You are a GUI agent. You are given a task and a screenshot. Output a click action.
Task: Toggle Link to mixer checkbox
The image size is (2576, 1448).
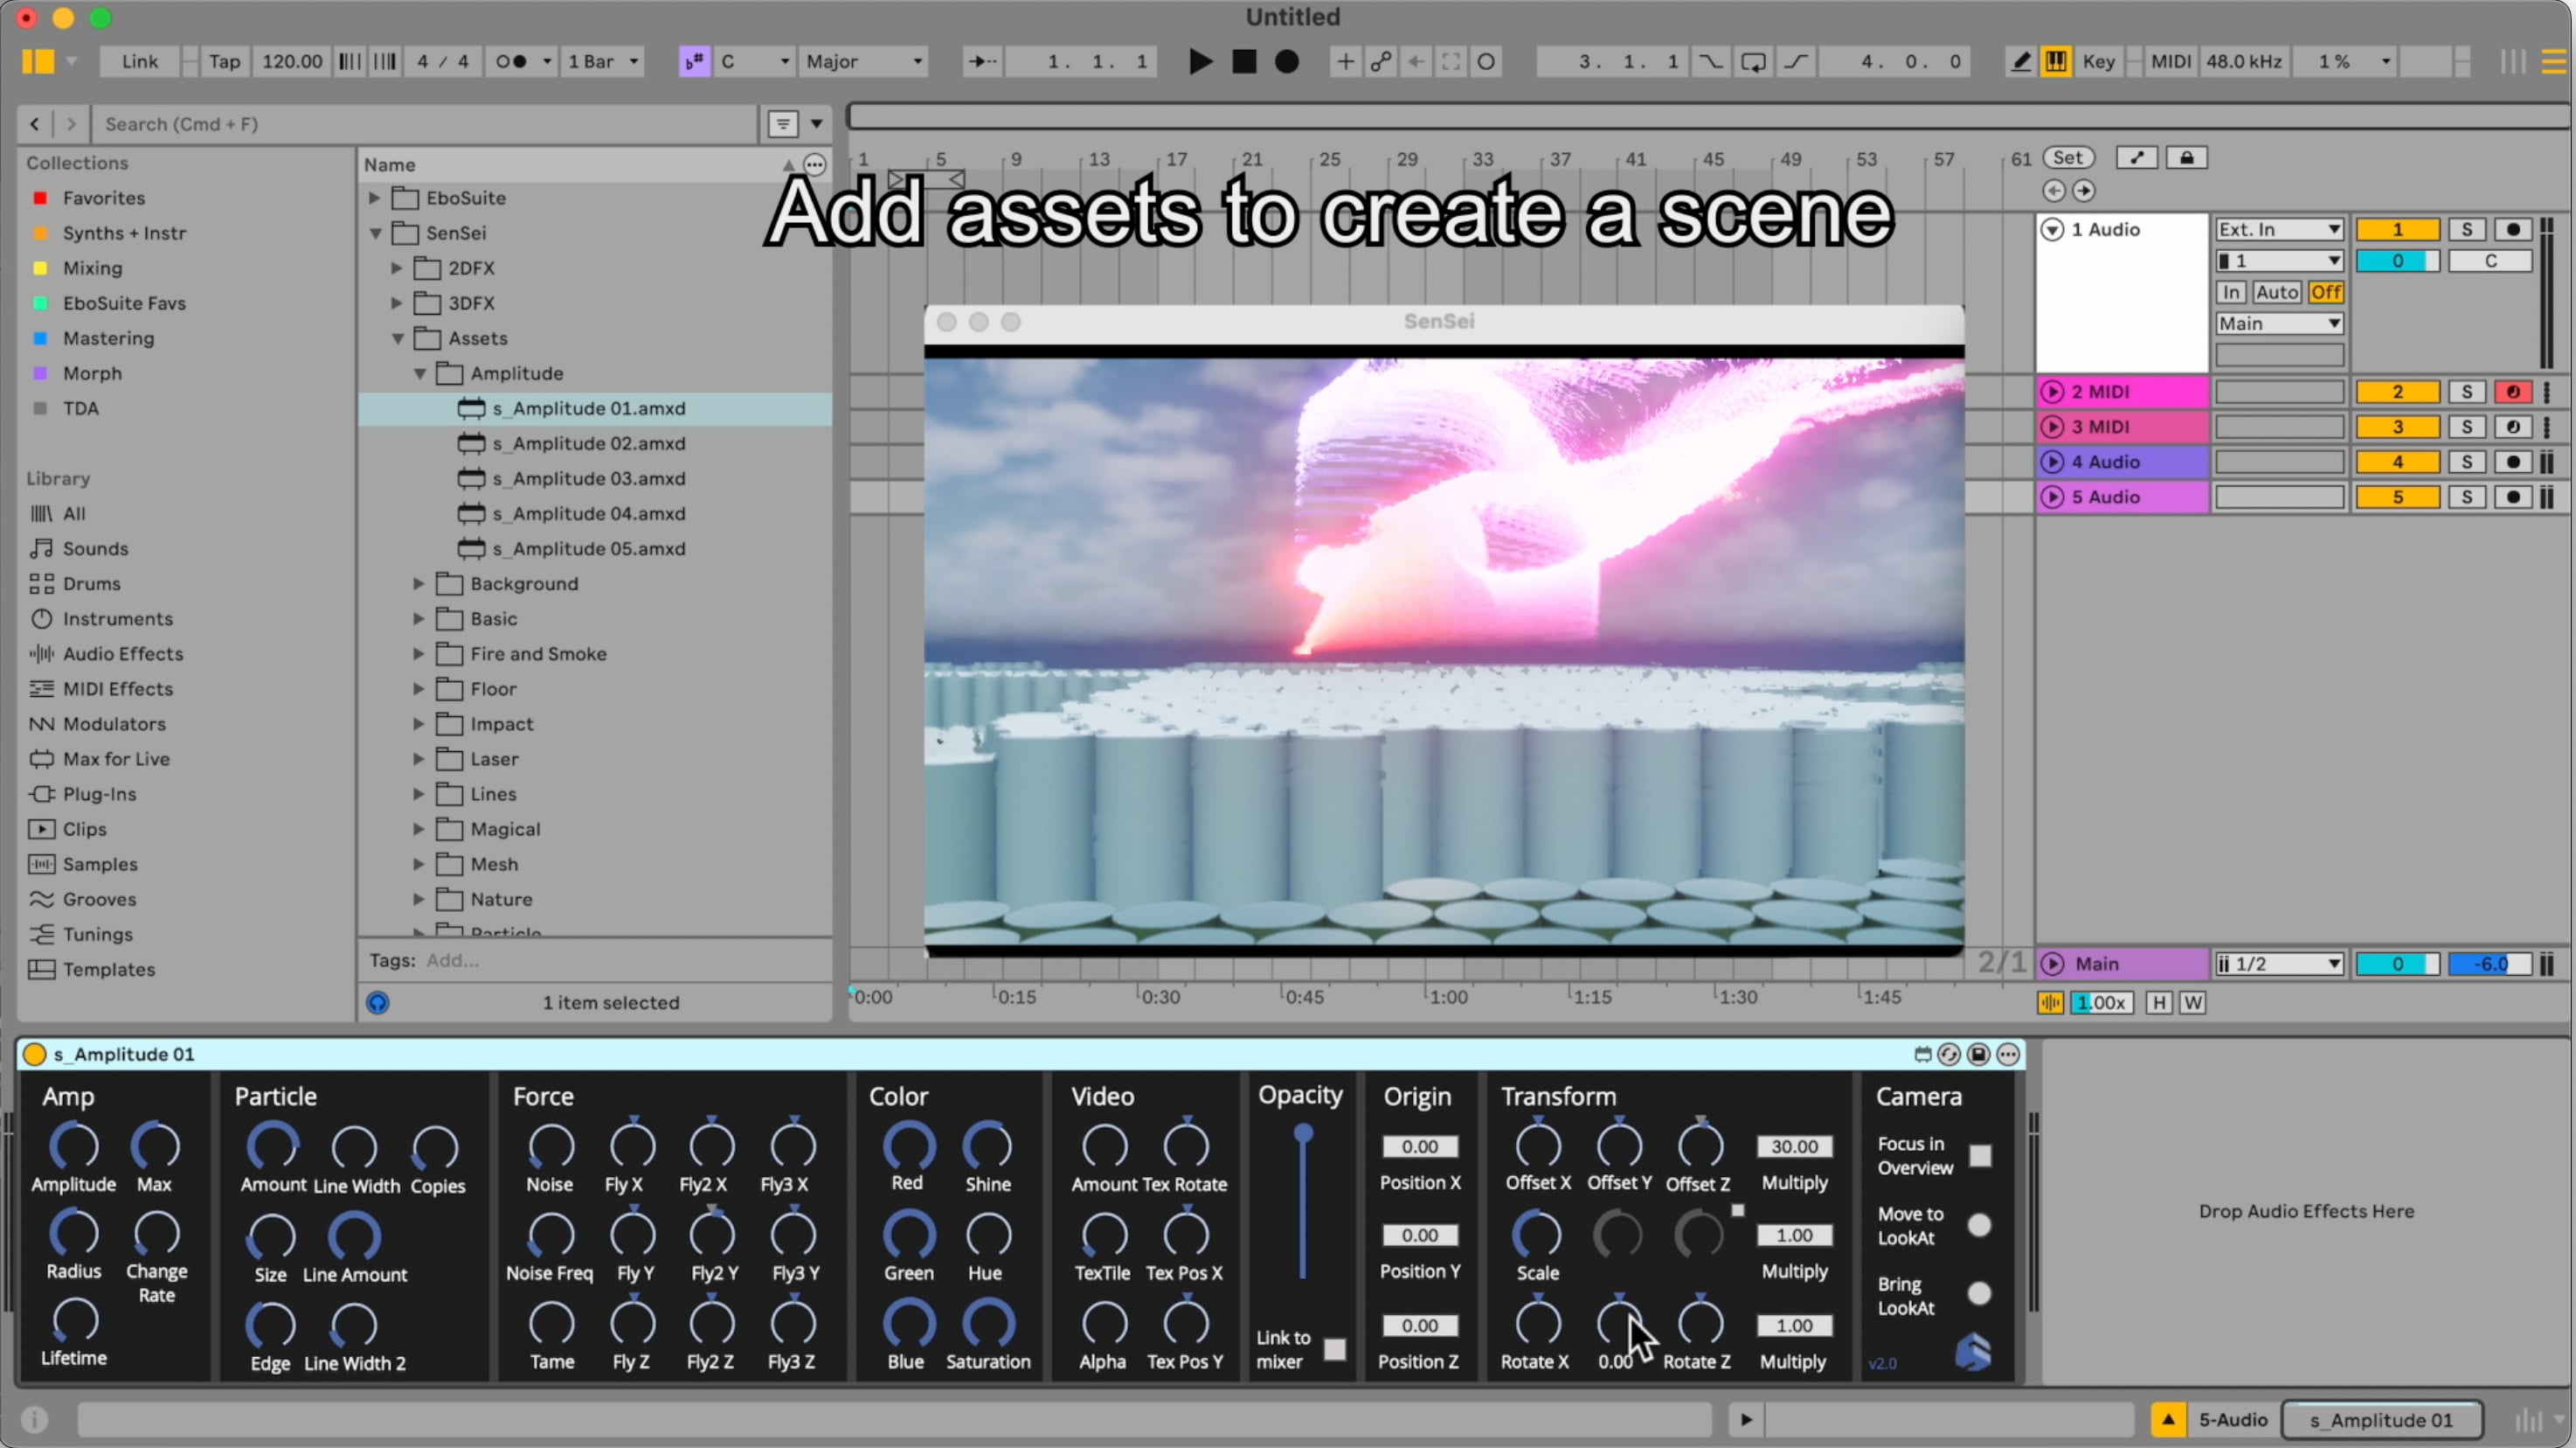1334,1349
